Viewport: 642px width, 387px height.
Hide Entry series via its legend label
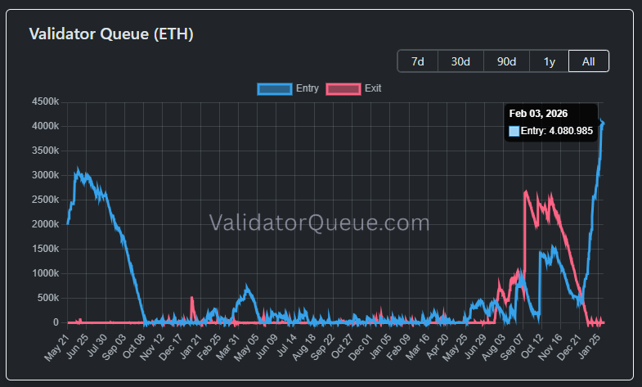click(307, 88)
